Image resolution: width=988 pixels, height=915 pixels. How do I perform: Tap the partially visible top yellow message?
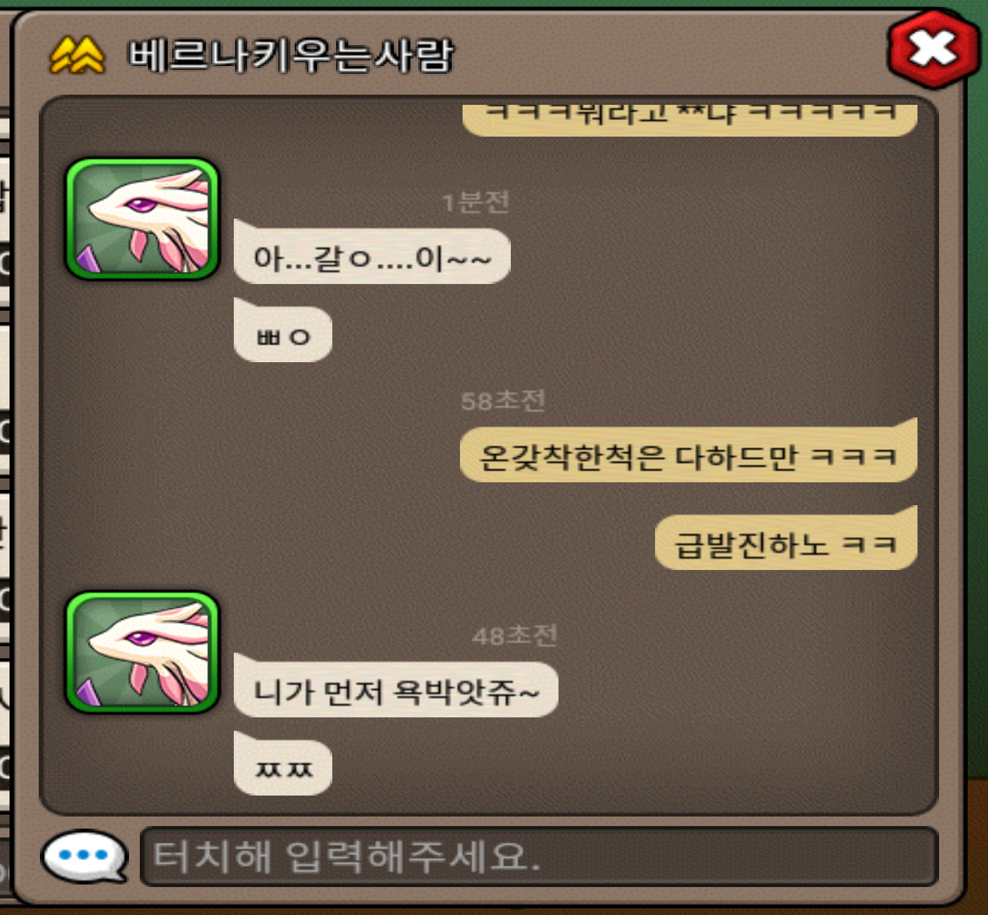pyautogui.click(x=689, y=118)
